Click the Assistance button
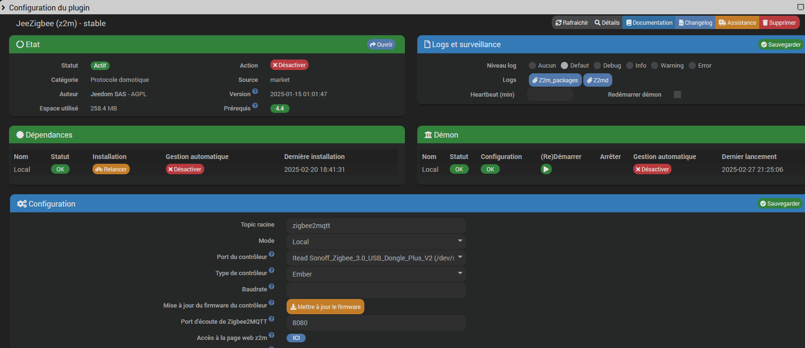Screen dimensions: 805x348 pos(737,23)
